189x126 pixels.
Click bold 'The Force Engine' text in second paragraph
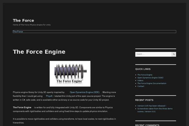pos(22,107)
